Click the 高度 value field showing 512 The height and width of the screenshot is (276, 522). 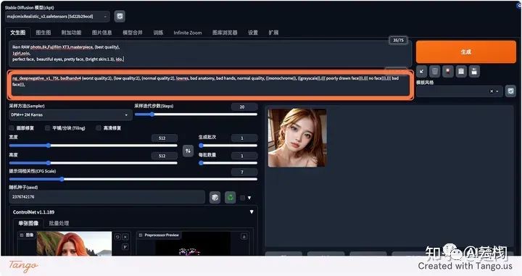pos(164,156)
